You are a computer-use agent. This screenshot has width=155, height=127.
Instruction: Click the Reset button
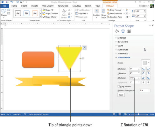tap(121, 95)
